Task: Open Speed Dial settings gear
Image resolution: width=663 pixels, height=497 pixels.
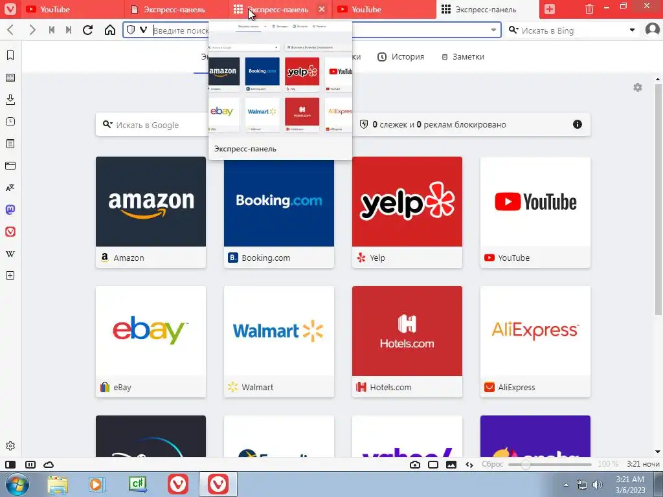Action: (x=638, y=87)
